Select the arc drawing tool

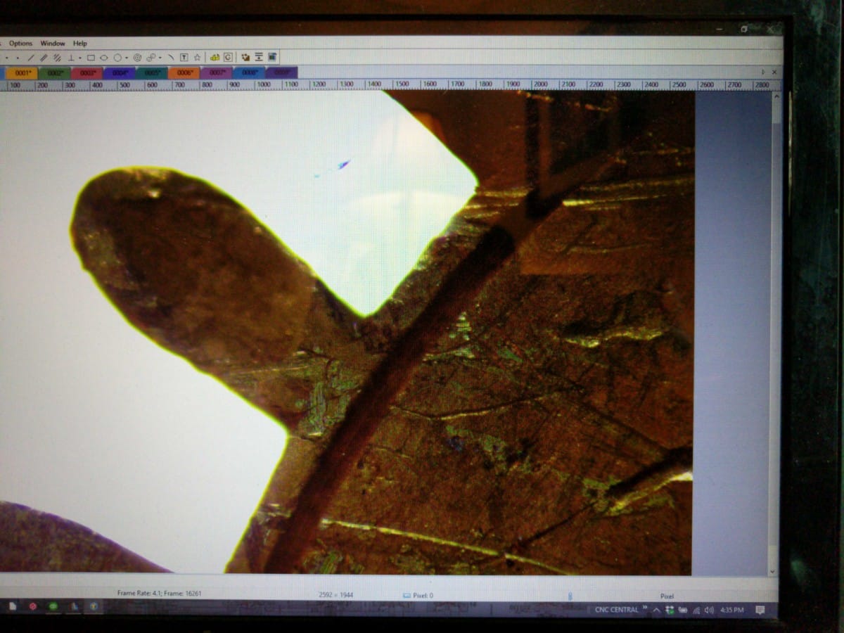point(170,58)
